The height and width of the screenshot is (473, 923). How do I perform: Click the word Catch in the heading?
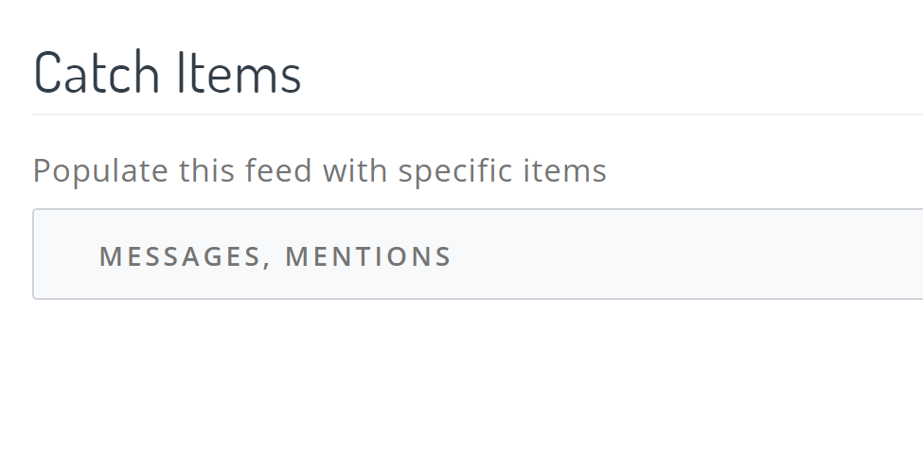click(97, 74)
